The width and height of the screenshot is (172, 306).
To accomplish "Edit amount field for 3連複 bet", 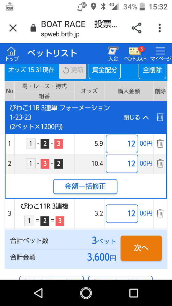I will point(122,214).
